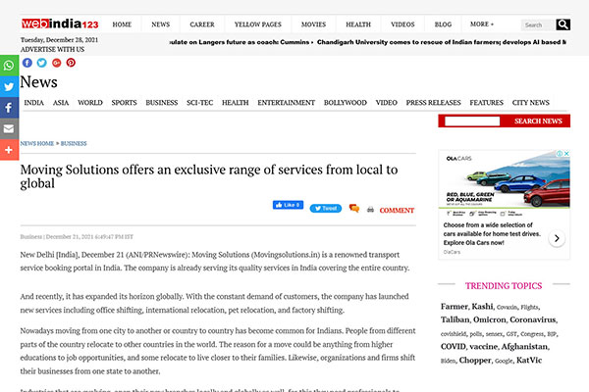Click the SEARCH NEWS button
Screen dimensions: 589x392
[538, 121]
